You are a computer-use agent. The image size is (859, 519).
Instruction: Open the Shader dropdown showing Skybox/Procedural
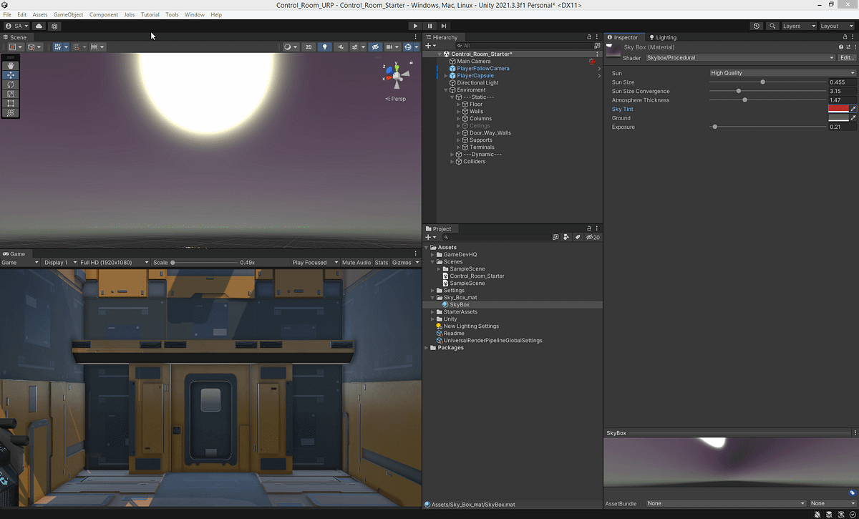coord(737,57)
